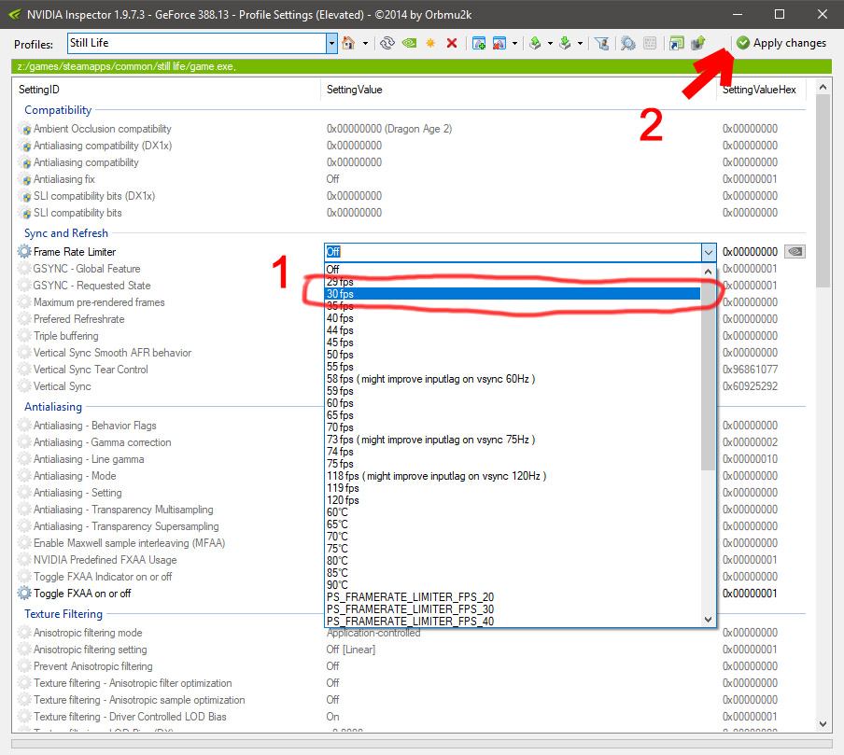
Task: Click the filter custom settings funnel icon
Action: click(602, 43)
